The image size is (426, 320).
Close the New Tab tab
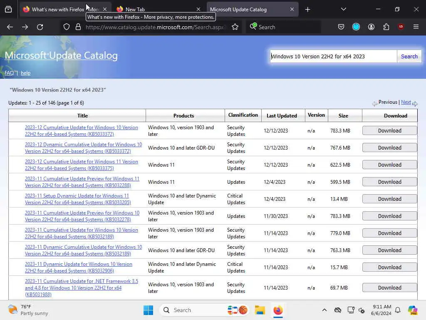point(198,9)
